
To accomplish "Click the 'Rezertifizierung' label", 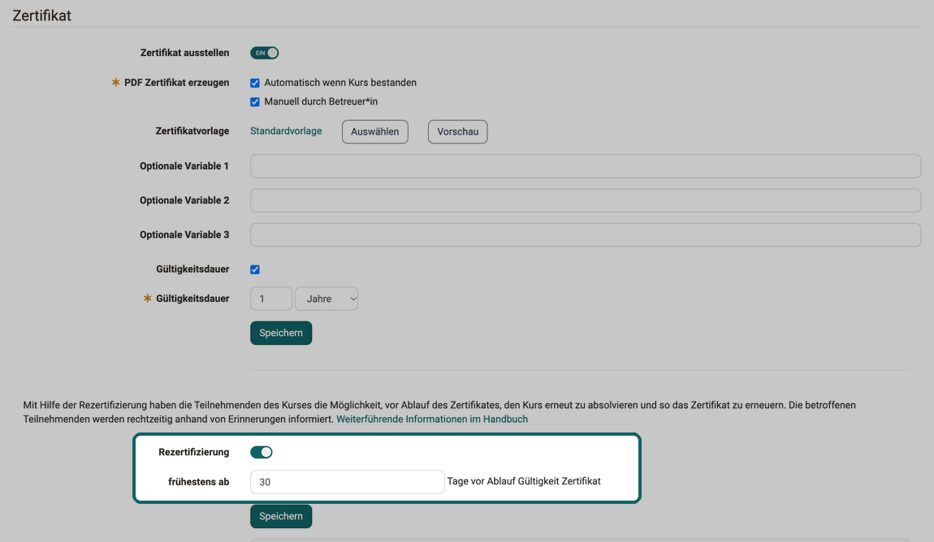I will pos(193,452).
